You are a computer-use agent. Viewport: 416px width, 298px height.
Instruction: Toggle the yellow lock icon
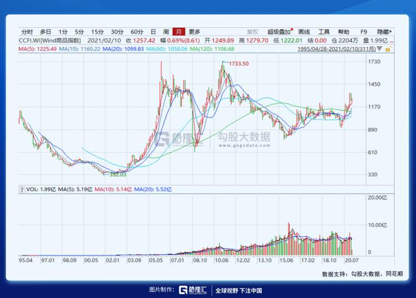(388, 49)
